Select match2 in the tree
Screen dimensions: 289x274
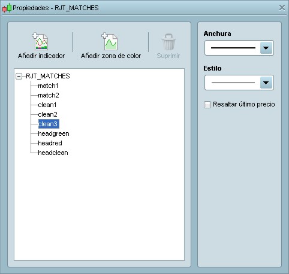(49, 95)
